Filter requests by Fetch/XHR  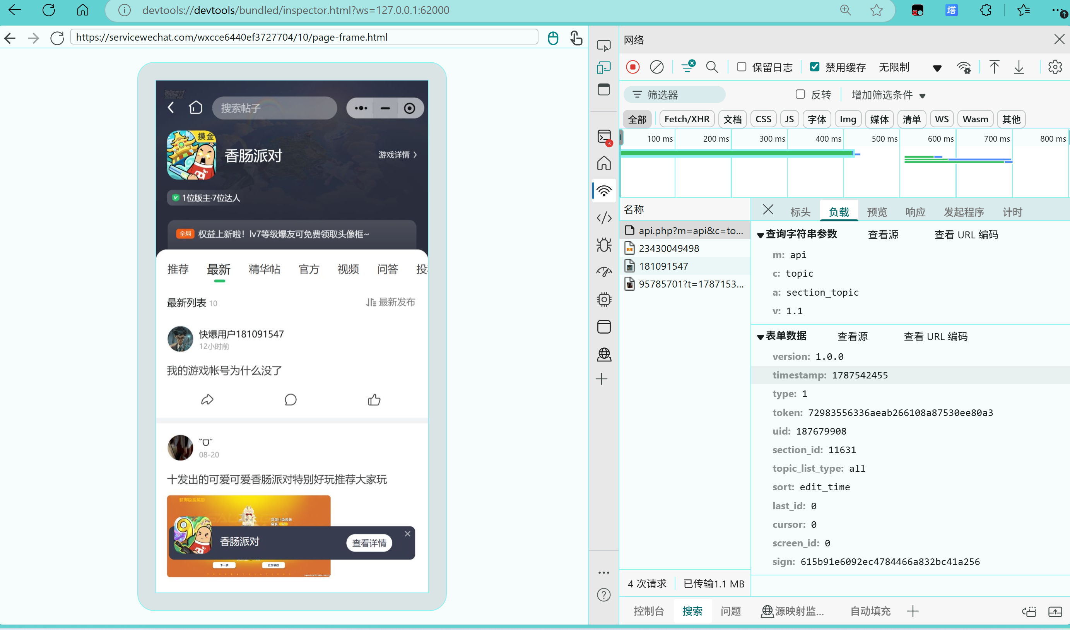pyautogui.click(x=687, y=119)
